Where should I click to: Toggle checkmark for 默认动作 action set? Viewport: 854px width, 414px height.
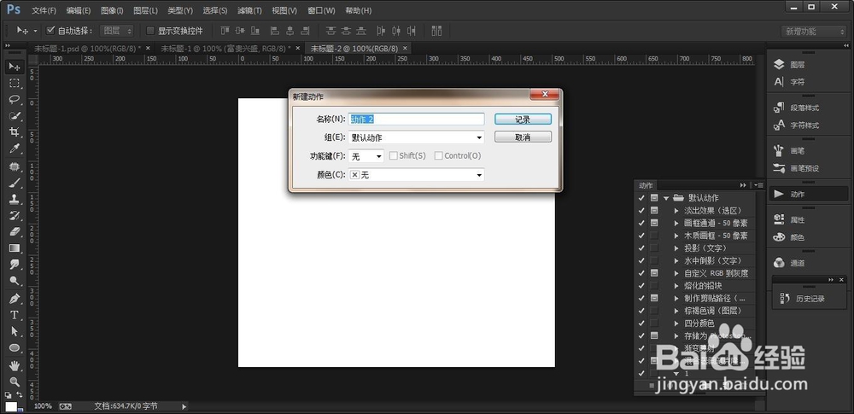641,198
